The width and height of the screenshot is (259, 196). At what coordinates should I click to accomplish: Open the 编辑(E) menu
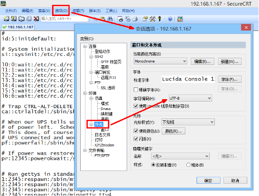[27, 11]
